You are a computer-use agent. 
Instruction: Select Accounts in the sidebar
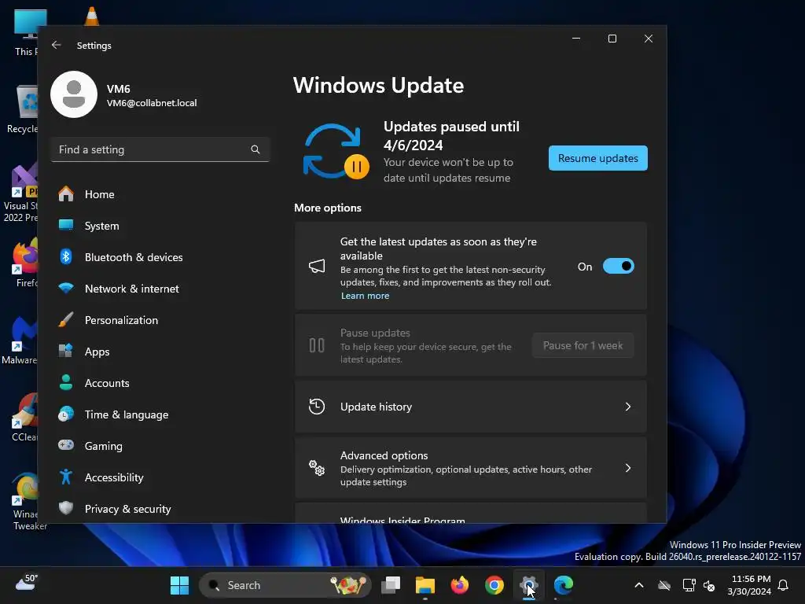107,383
